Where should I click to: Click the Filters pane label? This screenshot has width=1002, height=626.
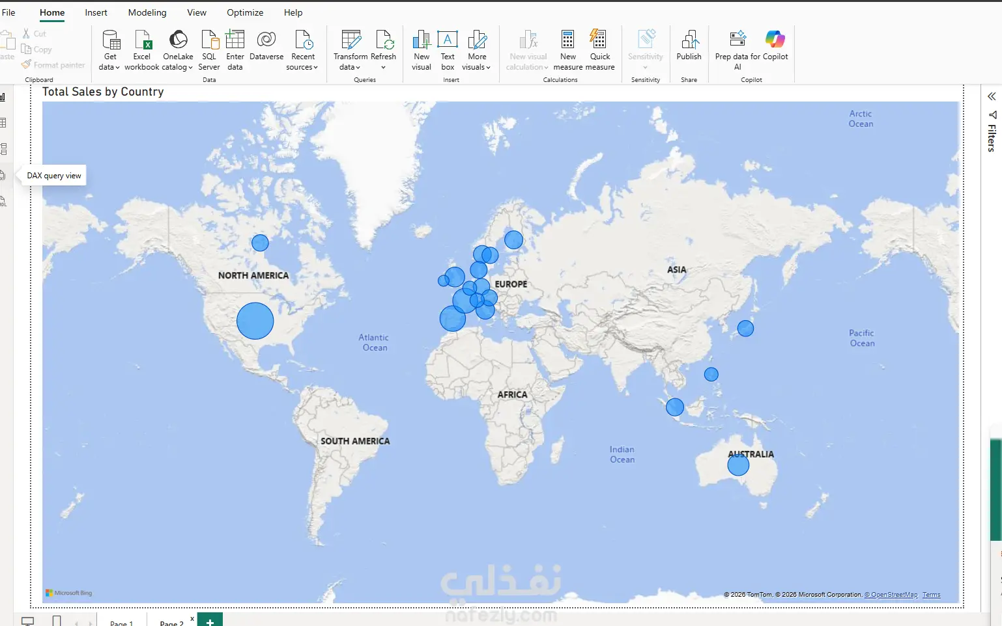(x=992, y=138)
